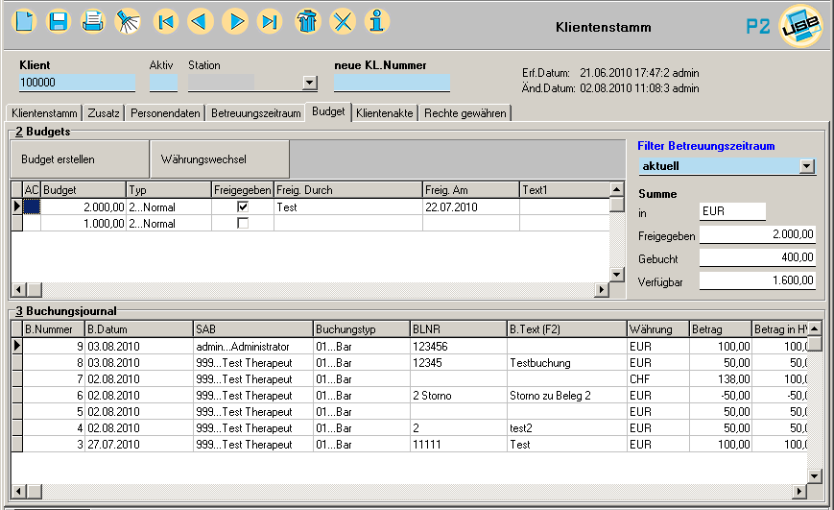
Task: Open the Klientenakte tab
Action: coord(384,113)
